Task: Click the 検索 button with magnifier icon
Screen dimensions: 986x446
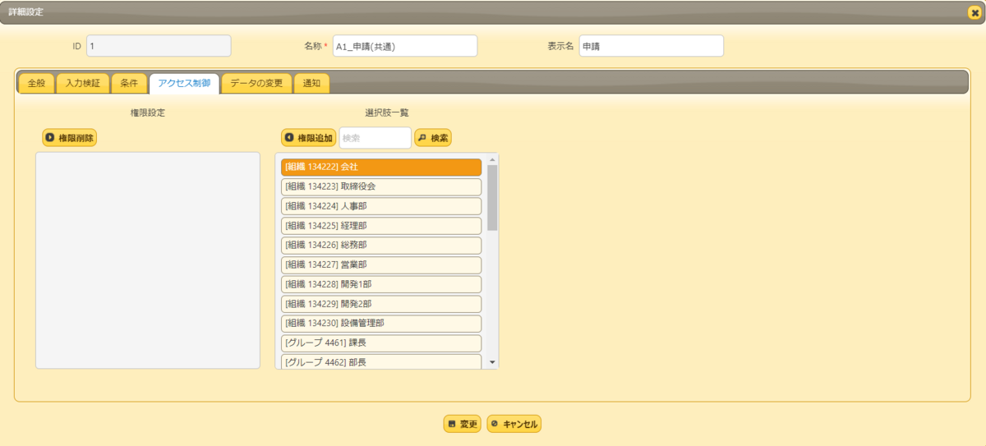Action: (x=433, y=138)
